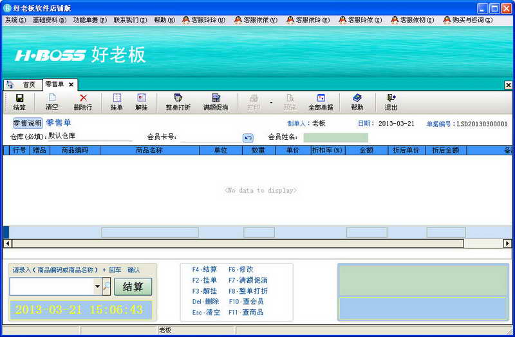The image size is (515, 337).
Task: Click the 零售说明 button
Action: 28,123
